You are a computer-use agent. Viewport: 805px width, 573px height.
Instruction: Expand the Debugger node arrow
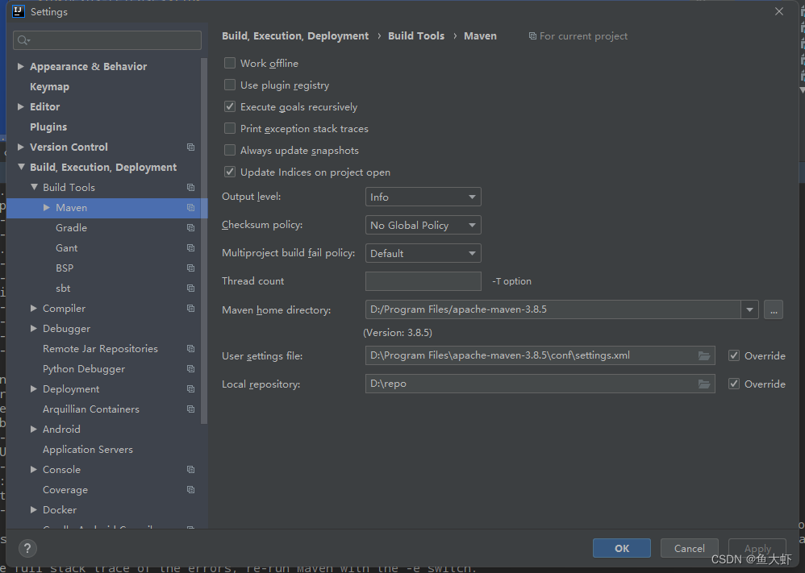[33, 328]
